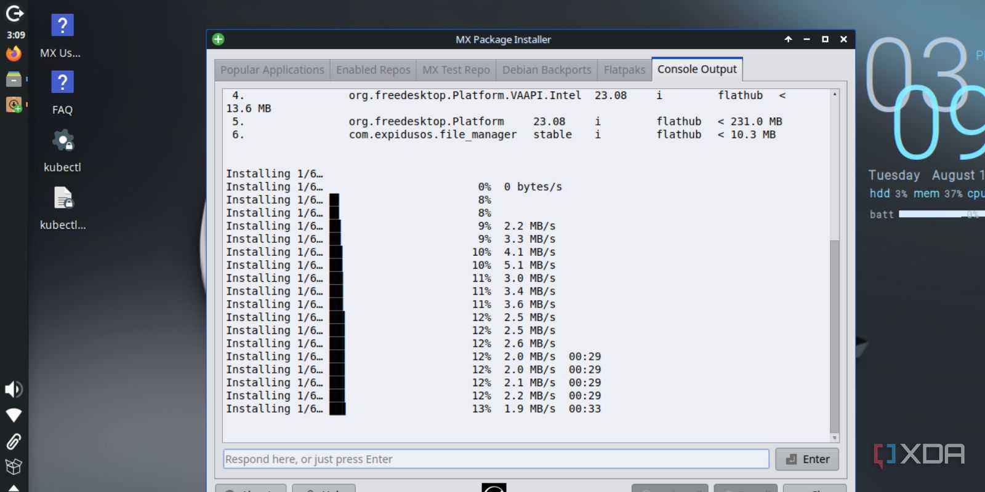Click the volume speaker tray icon
985x492 pixels.
coord(14,389)
